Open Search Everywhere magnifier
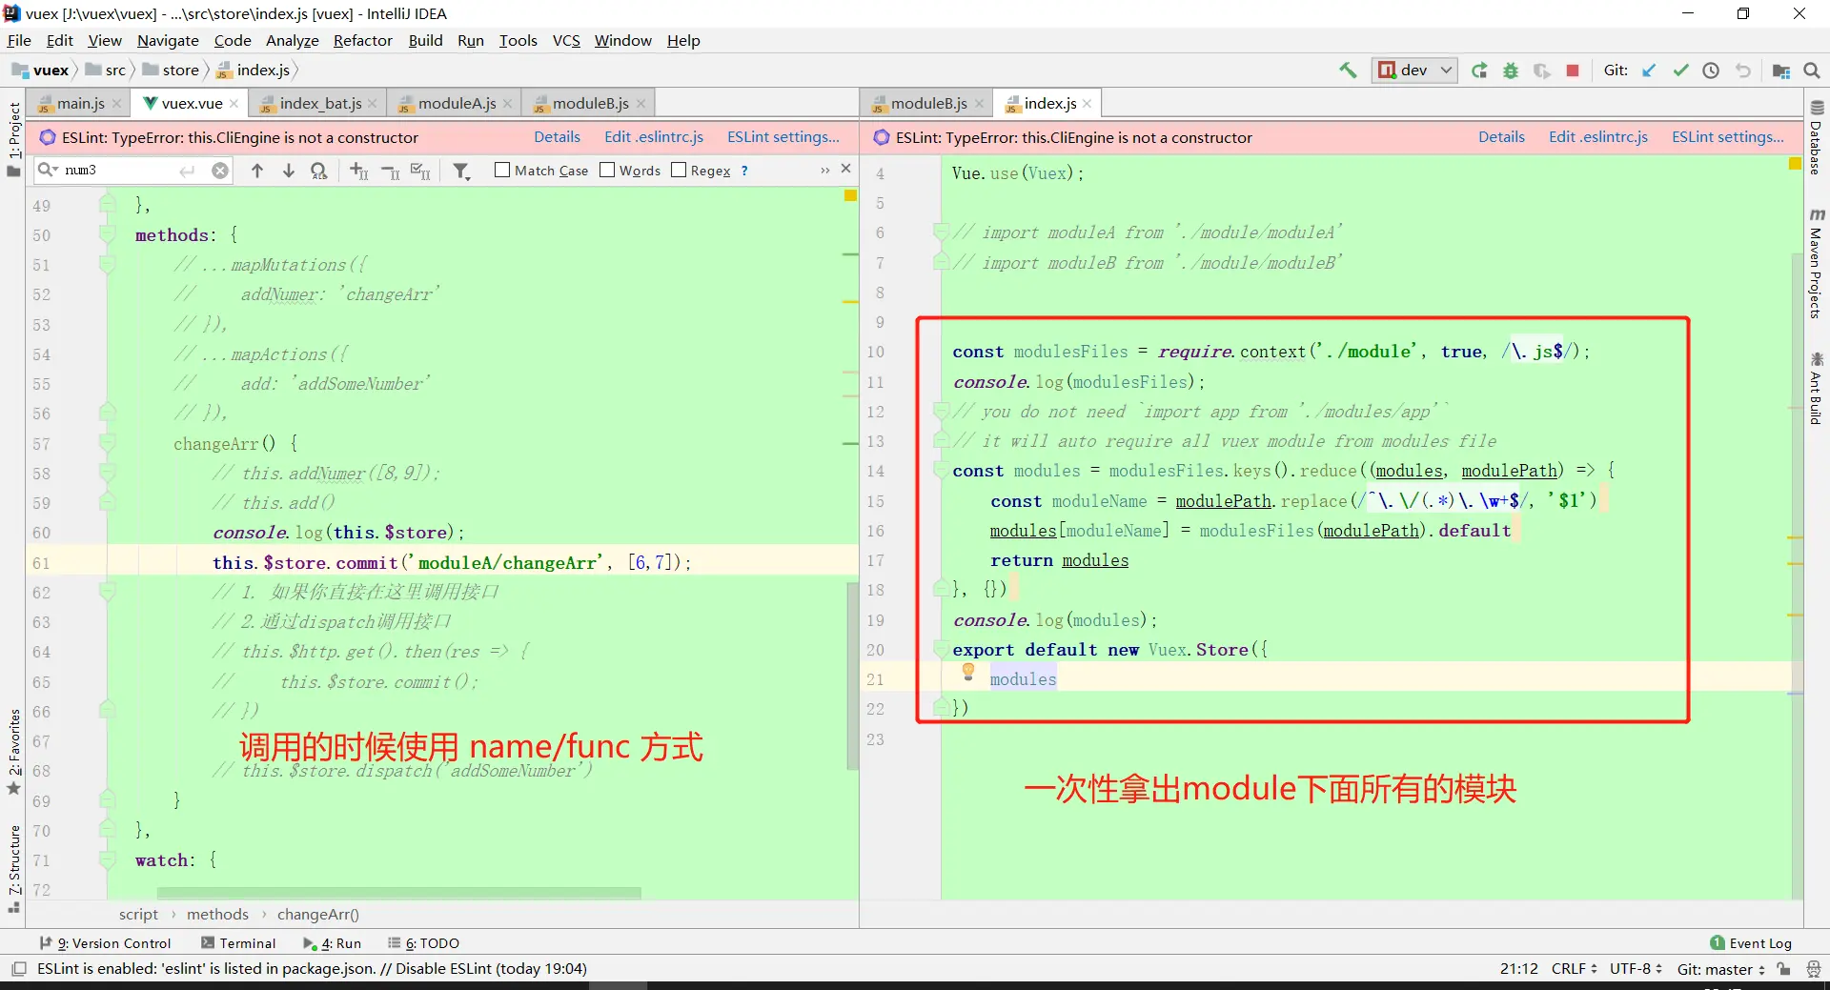The width and height of the screenshot is (1830, 990). pyautogui.click(x=1812, y=71)
